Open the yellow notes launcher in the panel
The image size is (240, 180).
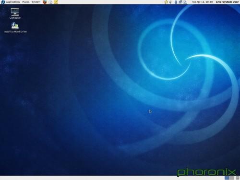[x=56, y=2]
